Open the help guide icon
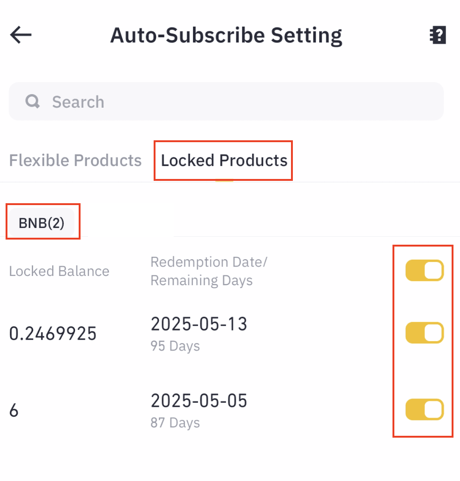This screenshot has height=481, width=460. tap(438, 35)
